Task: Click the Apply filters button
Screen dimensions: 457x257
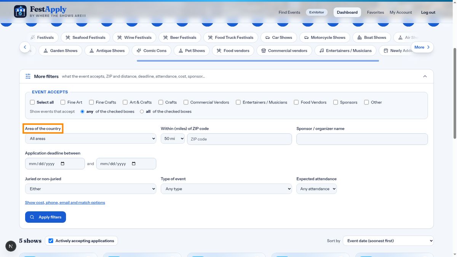Action: tap(46, 217)
